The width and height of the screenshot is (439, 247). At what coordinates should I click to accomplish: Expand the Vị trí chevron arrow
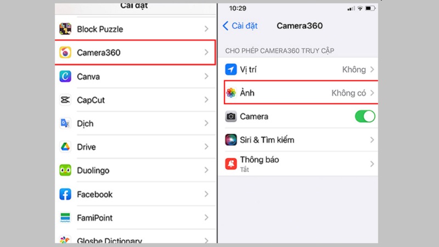point(372,70)
